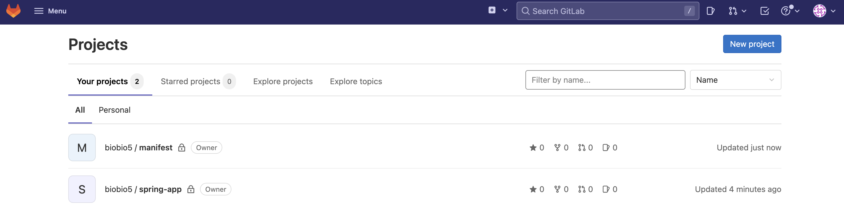Open the Explore topics tab
844x210 pixels.
tap(356, 81)
